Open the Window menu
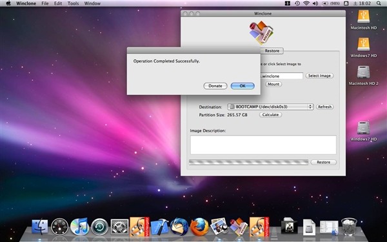Image resolution: width=387 pixels, height=242 pixels. point(92,3)
